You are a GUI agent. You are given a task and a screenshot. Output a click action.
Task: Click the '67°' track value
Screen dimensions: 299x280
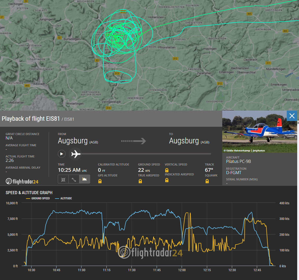[209, 170]
